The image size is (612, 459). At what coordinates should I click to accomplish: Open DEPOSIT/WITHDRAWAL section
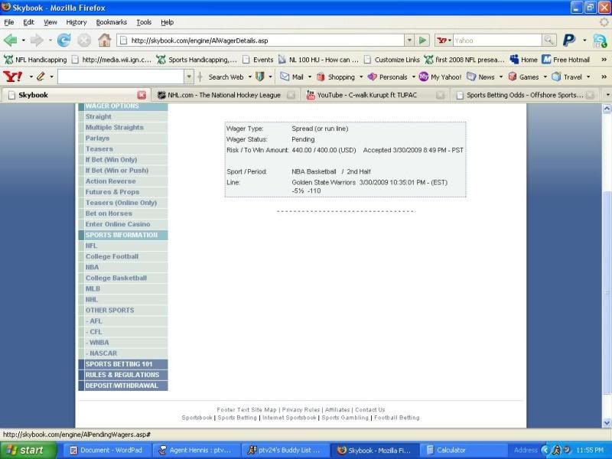(x=122, y=386)
